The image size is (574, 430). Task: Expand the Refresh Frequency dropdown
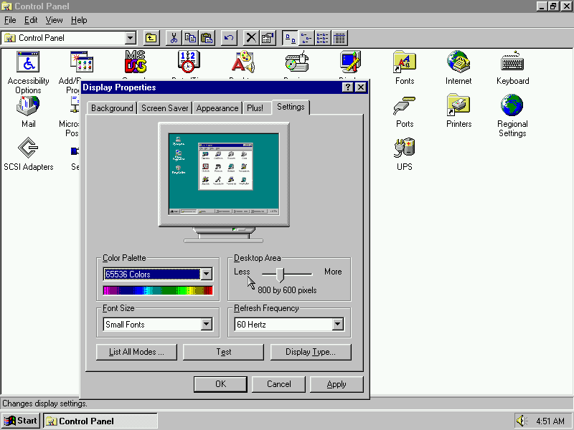(x=338, y=325)
